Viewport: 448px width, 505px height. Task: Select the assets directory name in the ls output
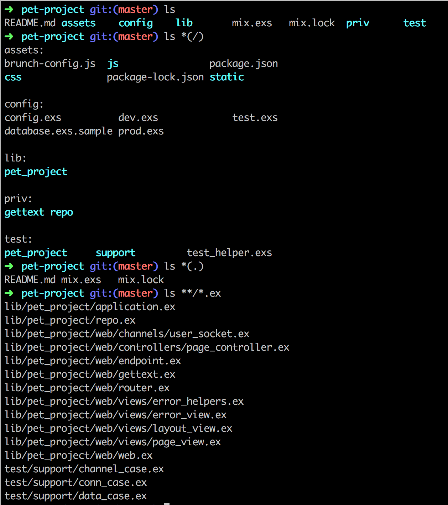78,23
